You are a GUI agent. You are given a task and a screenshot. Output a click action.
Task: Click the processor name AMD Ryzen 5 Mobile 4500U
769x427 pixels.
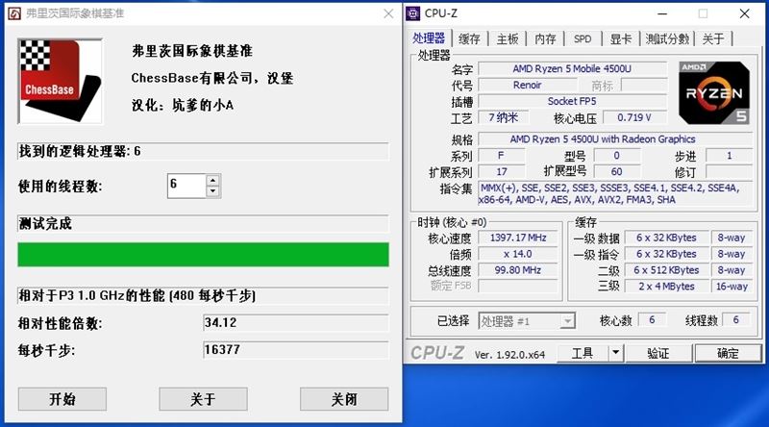tap(572, 68)
